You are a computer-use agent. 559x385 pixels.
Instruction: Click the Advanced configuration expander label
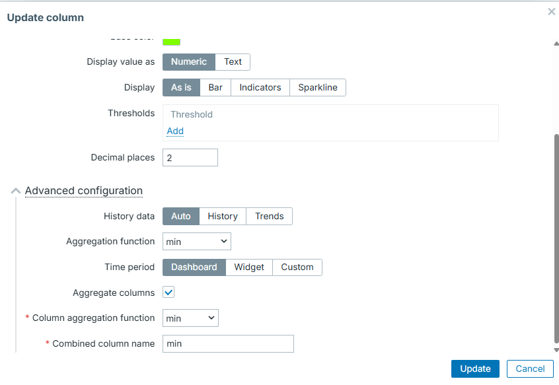click(x=84, y=191)
